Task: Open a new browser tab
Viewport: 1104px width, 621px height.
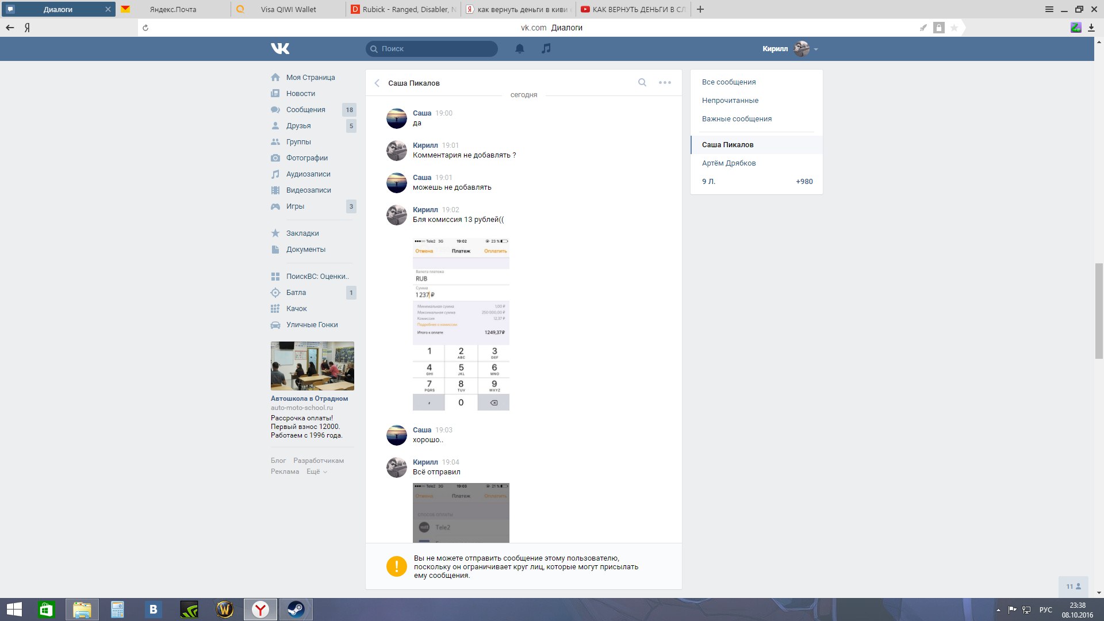Action: 700,9
